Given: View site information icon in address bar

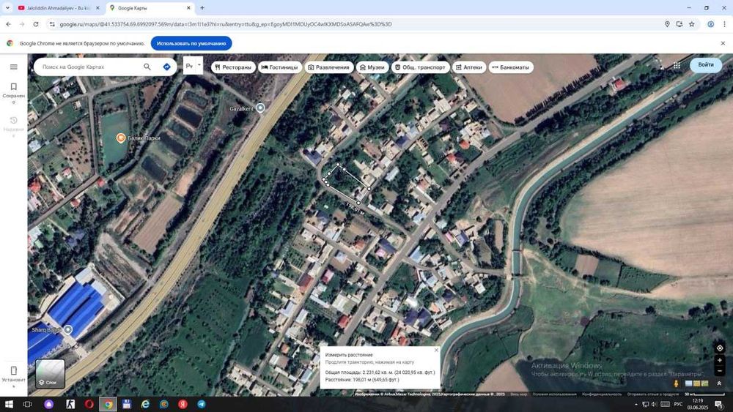Looking at the screenshot, I should (x=52, y=24).
